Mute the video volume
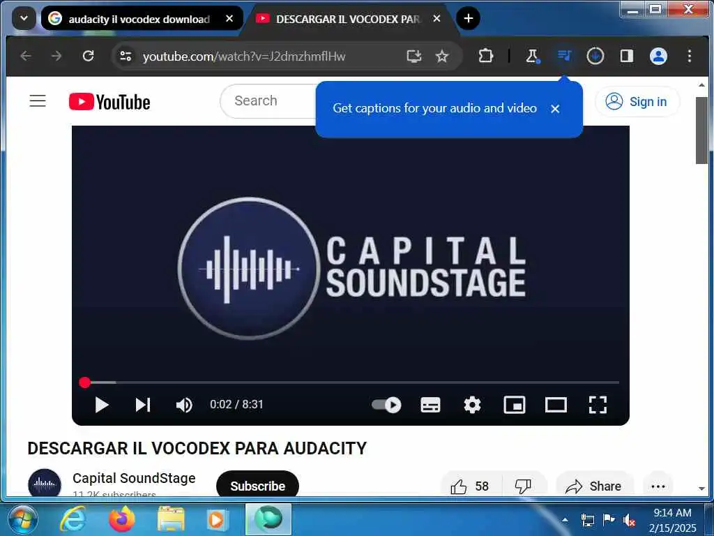Screen dimensions: 714x536 (x=184, y=405)
